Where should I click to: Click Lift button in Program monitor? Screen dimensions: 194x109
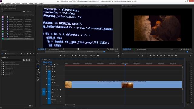169,56
